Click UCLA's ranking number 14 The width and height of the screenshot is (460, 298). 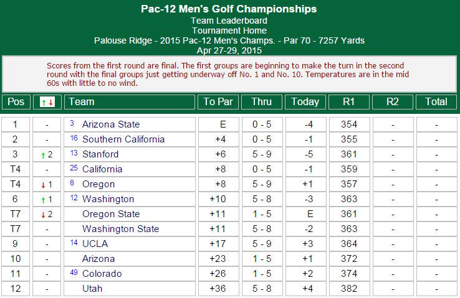click(x=74, y=243)
